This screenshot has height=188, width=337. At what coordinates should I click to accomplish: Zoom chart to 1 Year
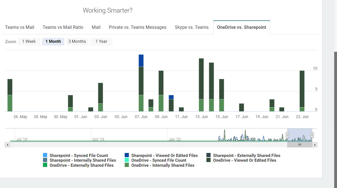(x=101, y=41)
